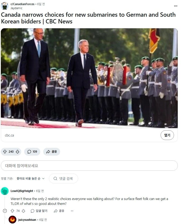181x224 pixels.
Task: Collapse LowIQBigHeight's comment thread
Action: coord(5,211)
